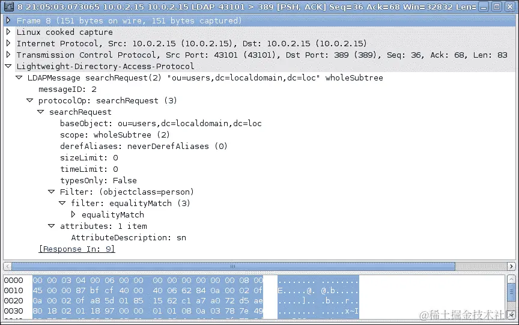Select Lightweight-Directory-Access-Protocol header text
519x325 pixels.
[x=105, y=66]
